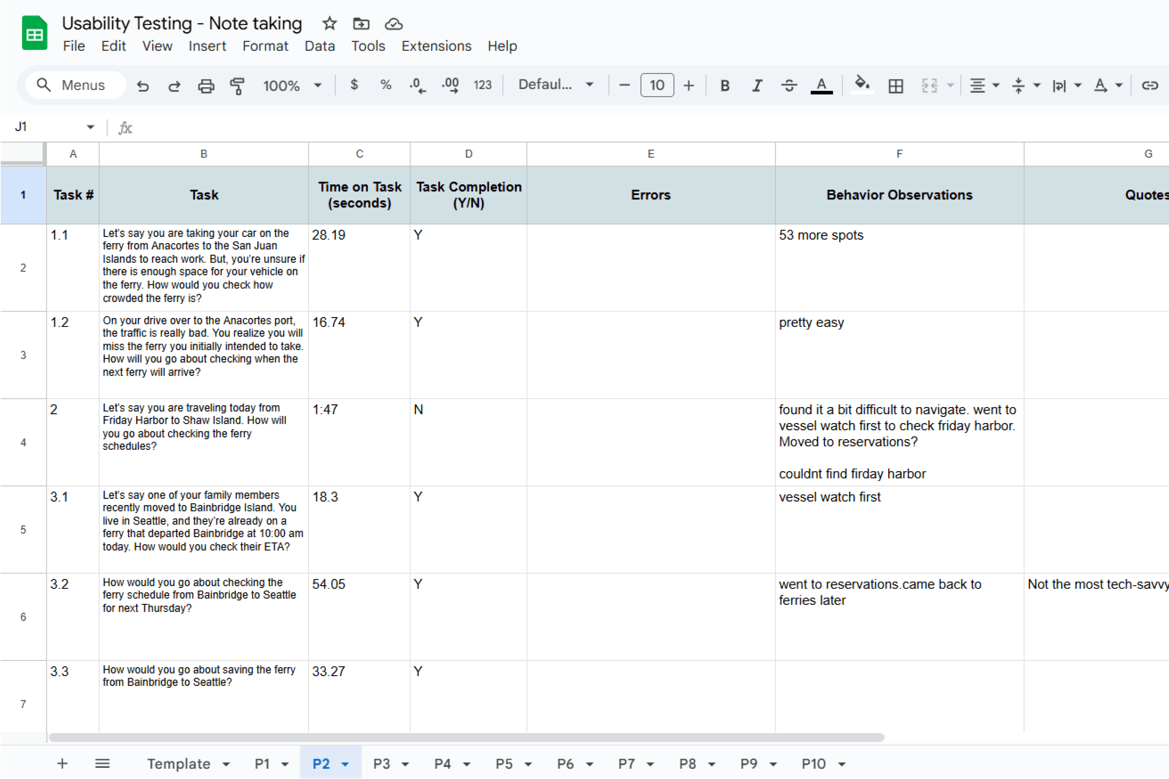Open the borders menu
Viewport: 1169px width, 779px height.
click(895, 85)
